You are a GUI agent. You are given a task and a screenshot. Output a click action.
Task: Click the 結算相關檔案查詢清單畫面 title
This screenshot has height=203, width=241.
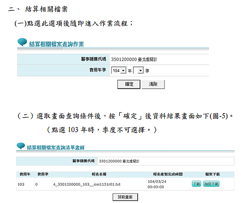[x=56, y=148]
